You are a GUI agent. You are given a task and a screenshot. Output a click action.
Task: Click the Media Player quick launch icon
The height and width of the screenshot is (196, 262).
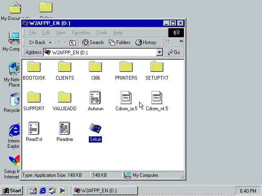(61, 191)
